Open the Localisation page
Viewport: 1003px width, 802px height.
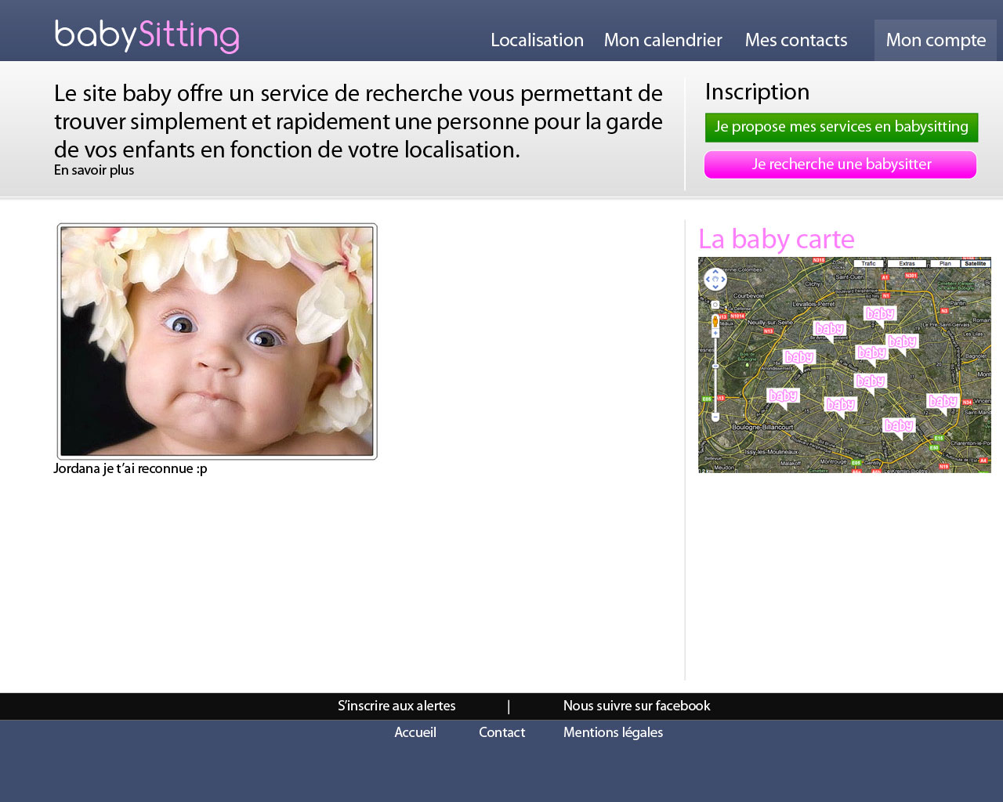(x=537, y=41)
